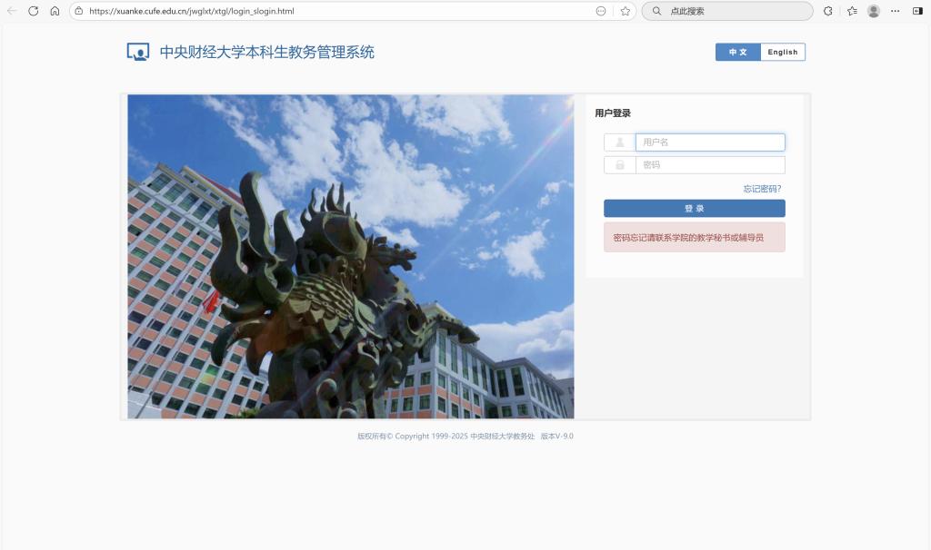Open the 忘记密码? link
The image size is (931, 550).
pyautogui.click(x=762, y=189)
